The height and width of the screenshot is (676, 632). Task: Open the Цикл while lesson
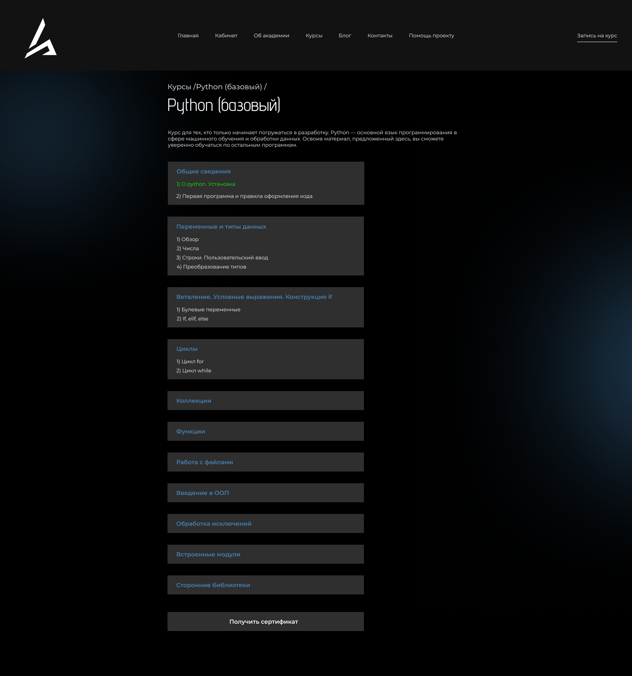tap(193, 371)
